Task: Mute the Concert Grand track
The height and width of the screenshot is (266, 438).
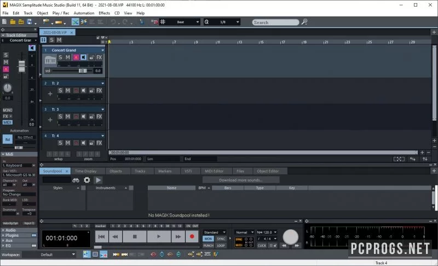Action: tap(68, 58)
